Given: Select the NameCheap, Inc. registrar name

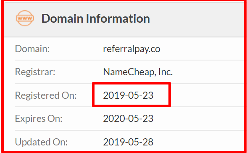Looking at the screenshot, I should tap(138, 72).
